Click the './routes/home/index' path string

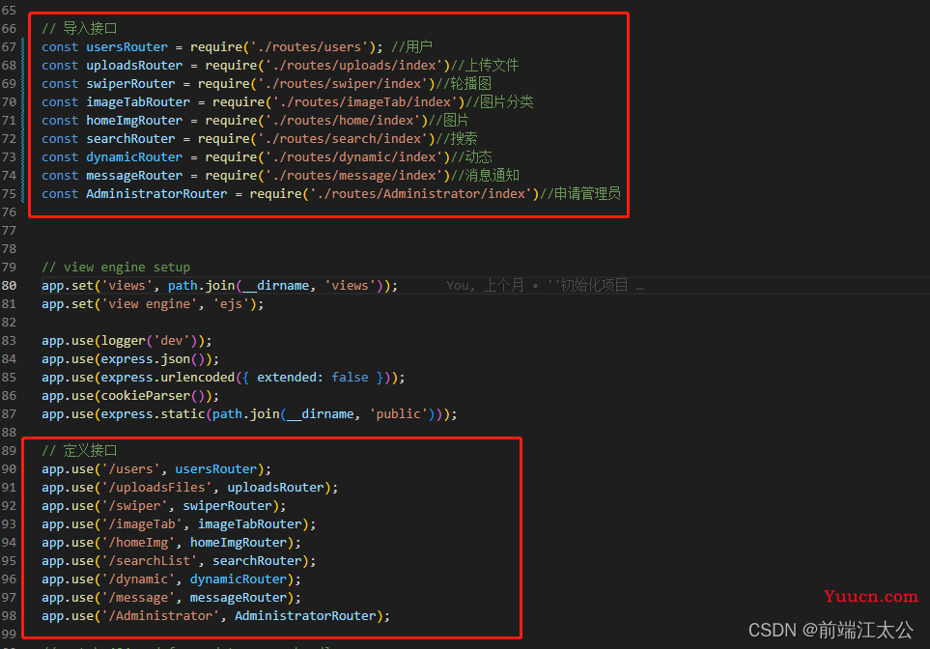click(342, 121)
